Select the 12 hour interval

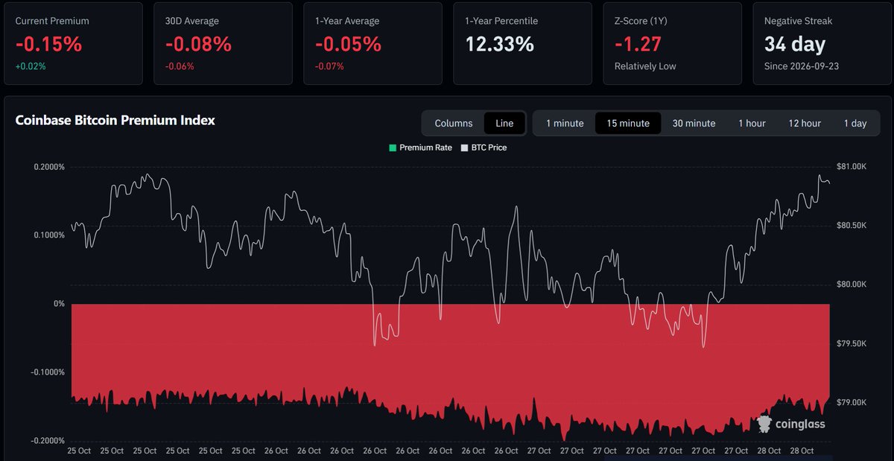[805, 123]
